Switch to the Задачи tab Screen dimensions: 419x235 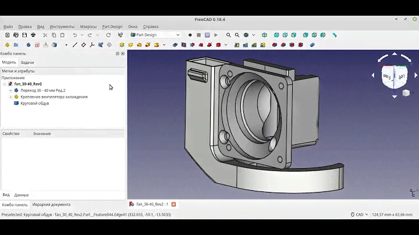(x=27, y=62)
